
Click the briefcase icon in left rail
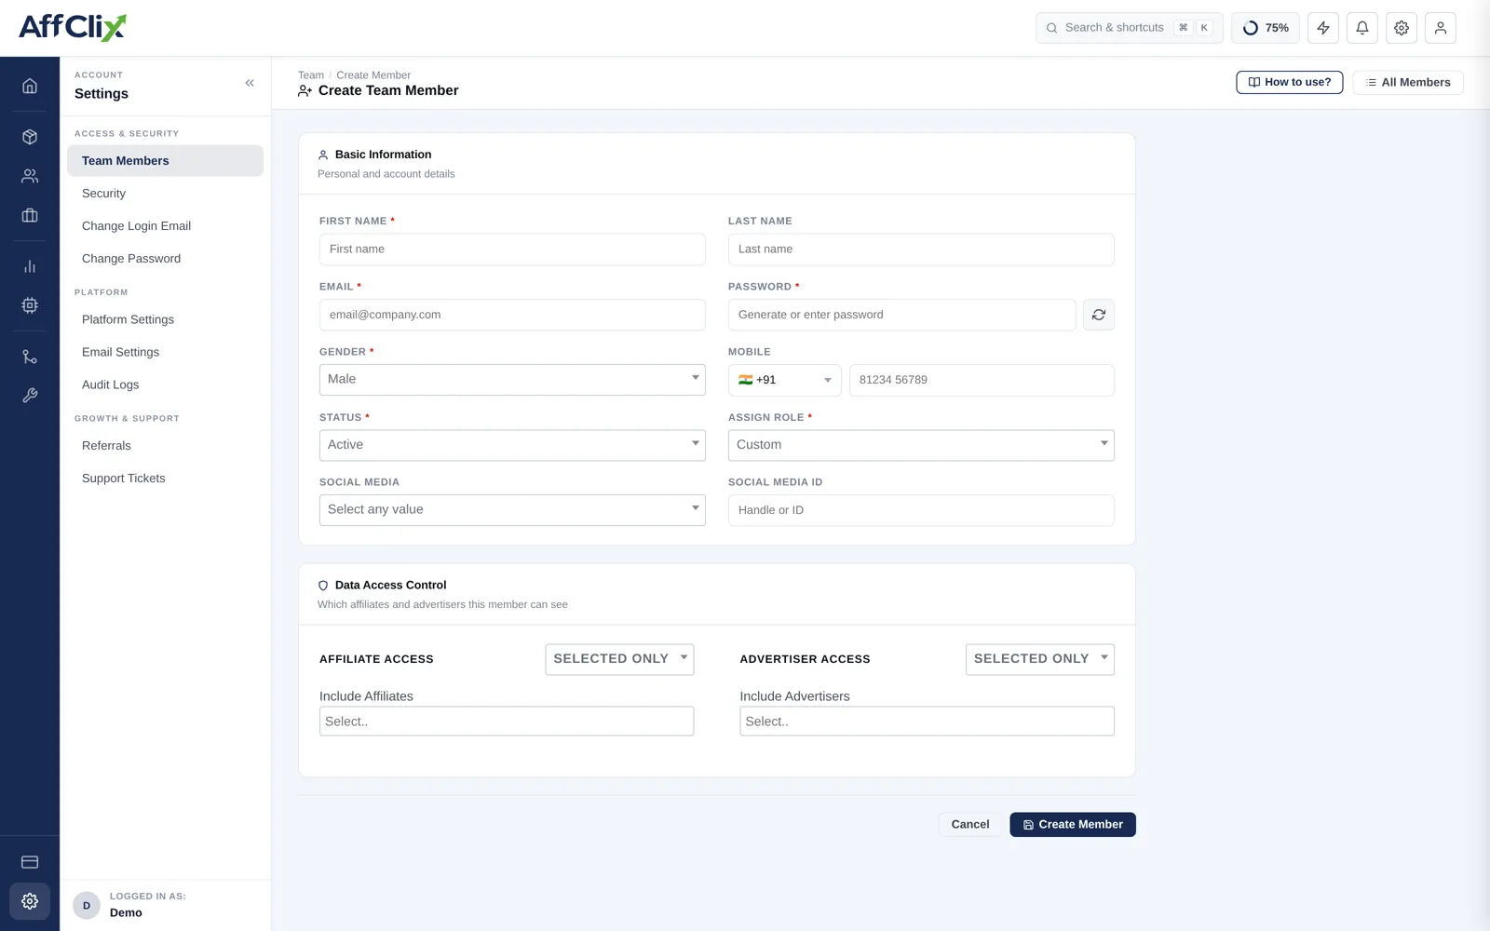pyautogui.click(x=30, y=215)
